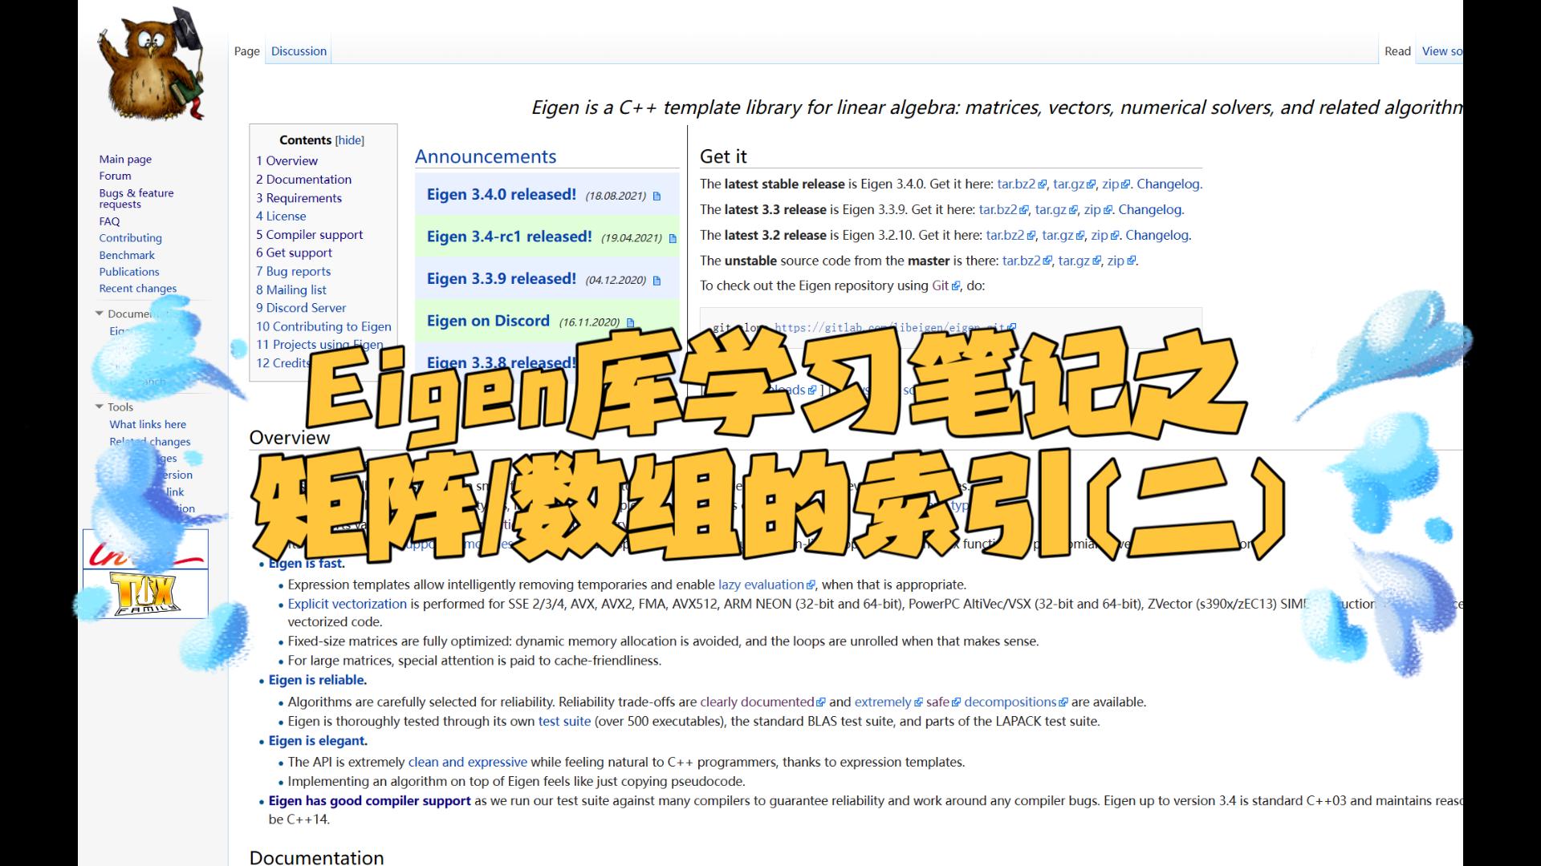Jump to 2 Documentation in contents

303,180
